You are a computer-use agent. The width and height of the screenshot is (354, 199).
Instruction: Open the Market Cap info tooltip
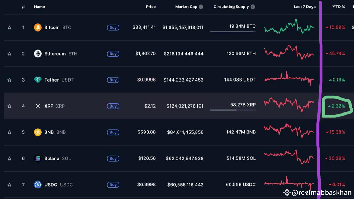202,7
